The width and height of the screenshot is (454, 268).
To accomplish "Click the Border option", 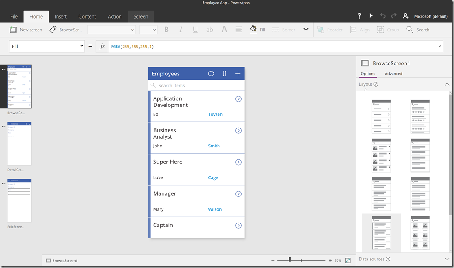I will coord(284,30).
